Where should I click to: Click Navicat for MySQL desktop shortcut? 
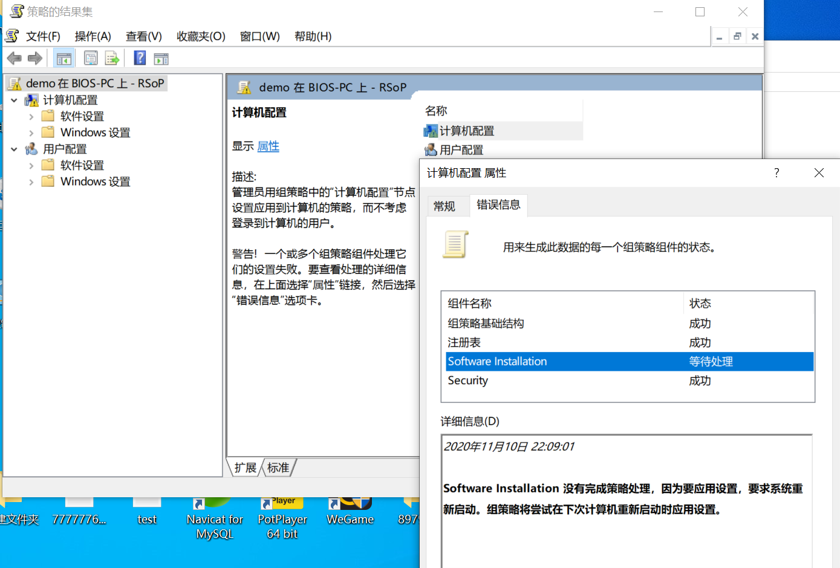tap(215, 519)
